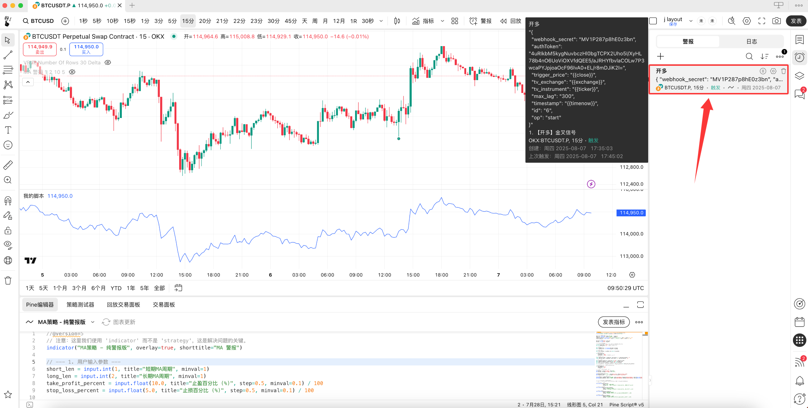Open the Fibonacci retracement tool group
Screen dimensions: 808x408
tap(8, 70)
